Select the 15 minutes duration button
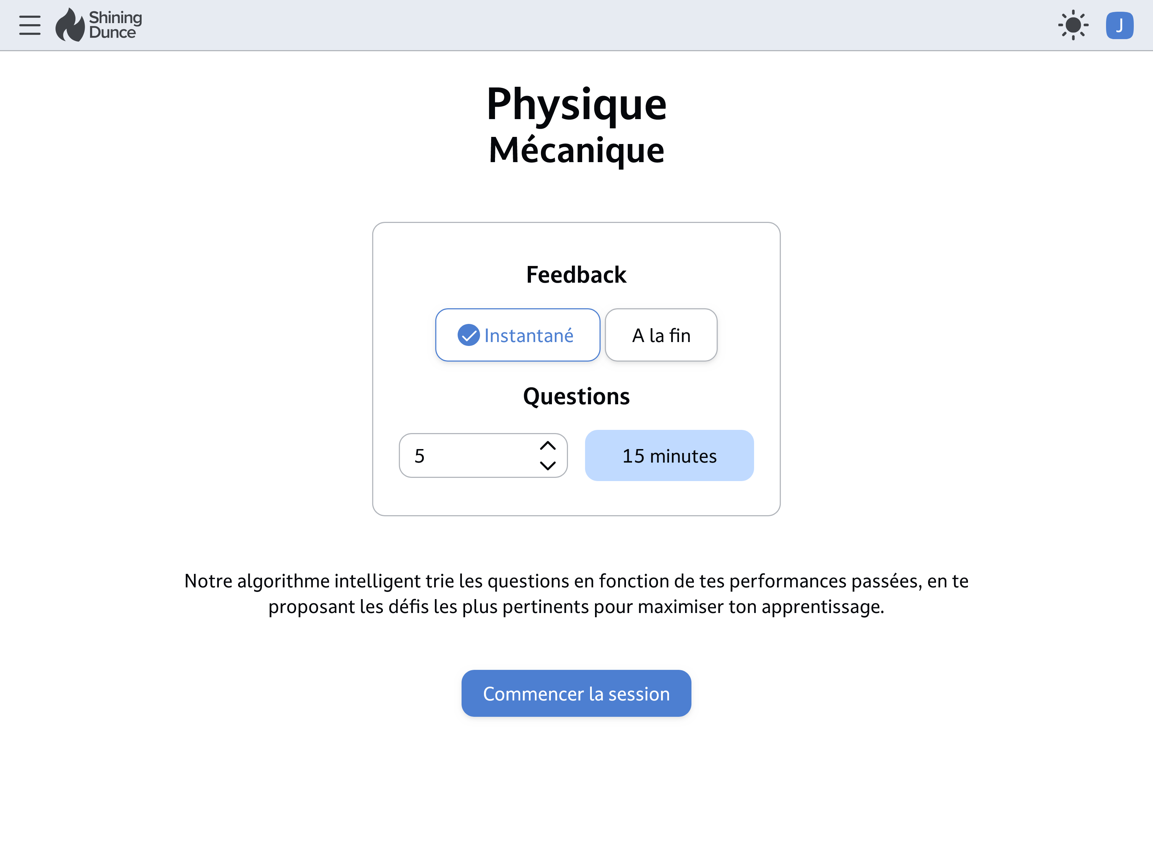Image resolution: width=1153 pixels, height=864 pixels. [668, 455]
